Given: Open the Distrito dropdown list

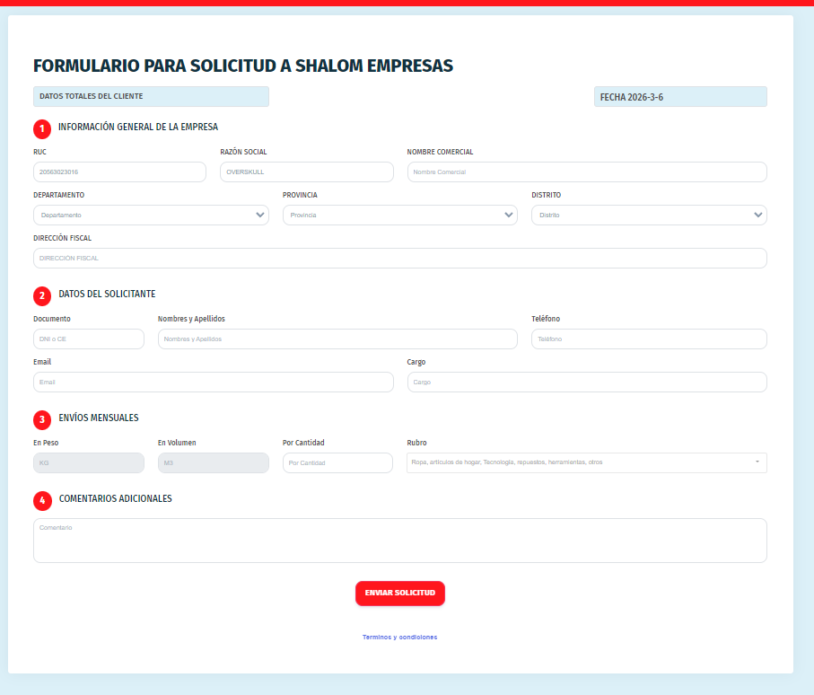Looking at the screenshot, I should (649, 216).
